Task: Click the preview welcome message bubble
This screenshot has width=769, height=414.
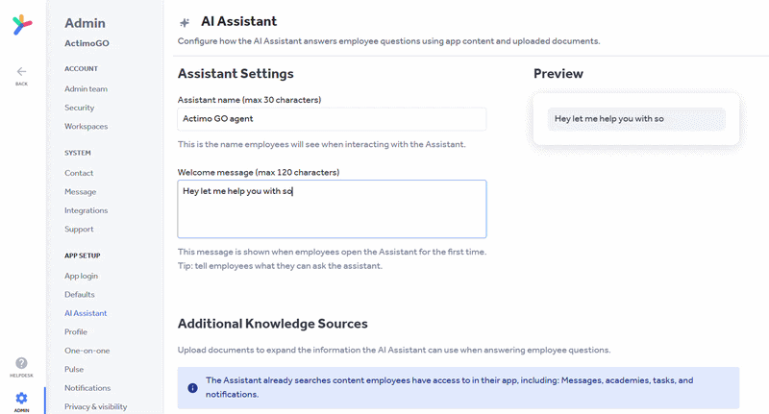Action: point(636,119)
